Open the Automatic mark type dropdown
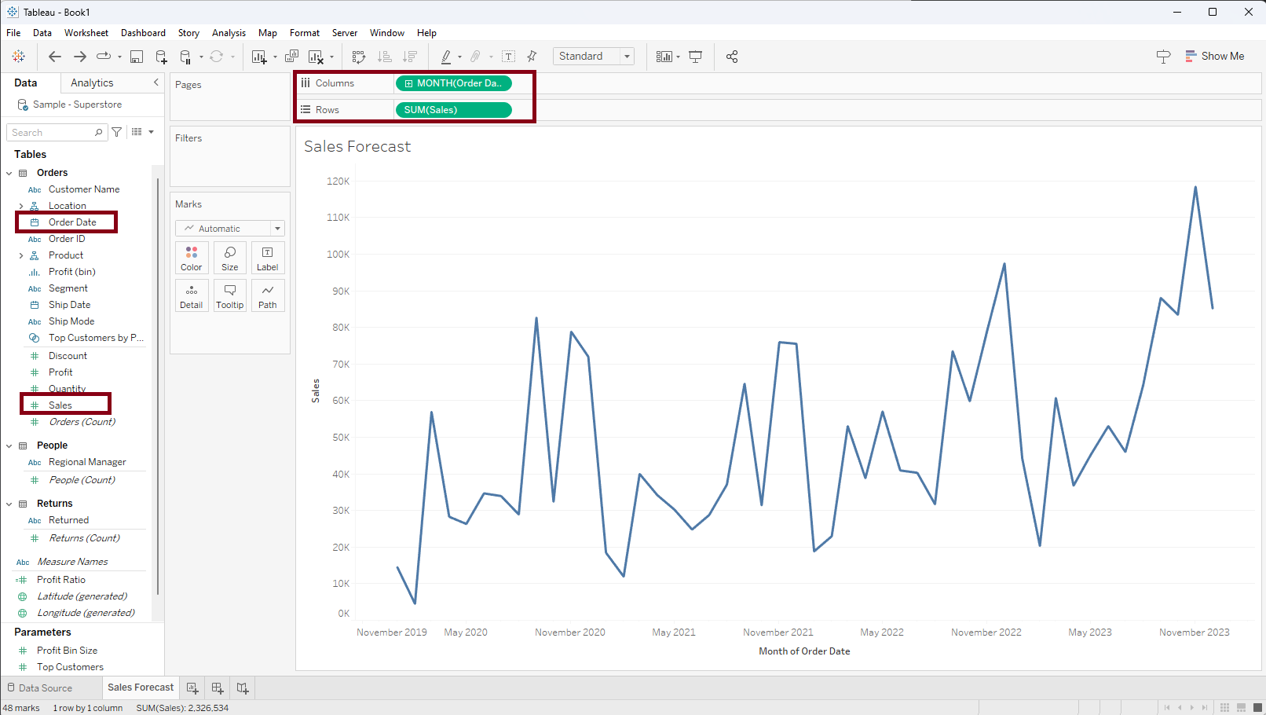This screenshot has height=715, width=1266. (x=229, y=229)
